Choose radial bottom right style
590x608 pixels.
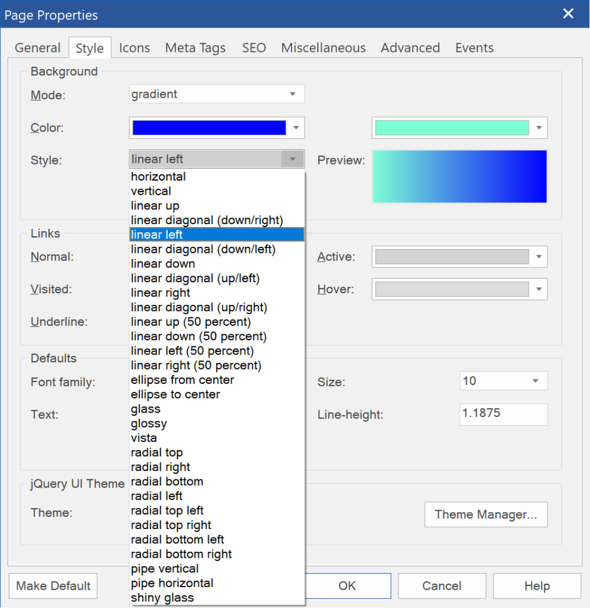217,554
